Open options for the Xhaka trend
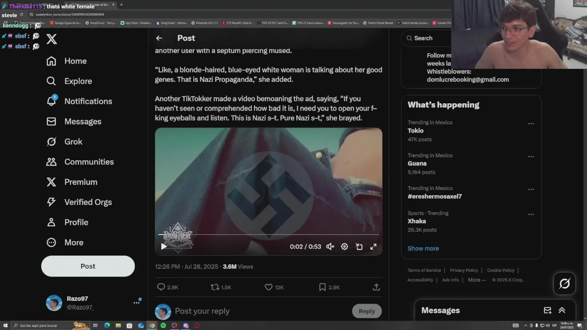The width and height of the screenshot is (587, 330). (531, 214)
